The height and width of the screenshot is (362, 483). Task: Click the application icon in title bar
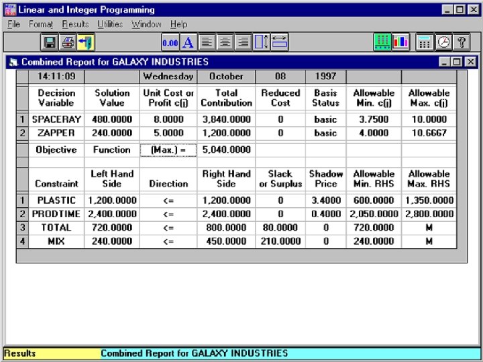click(x=11, y=10)
